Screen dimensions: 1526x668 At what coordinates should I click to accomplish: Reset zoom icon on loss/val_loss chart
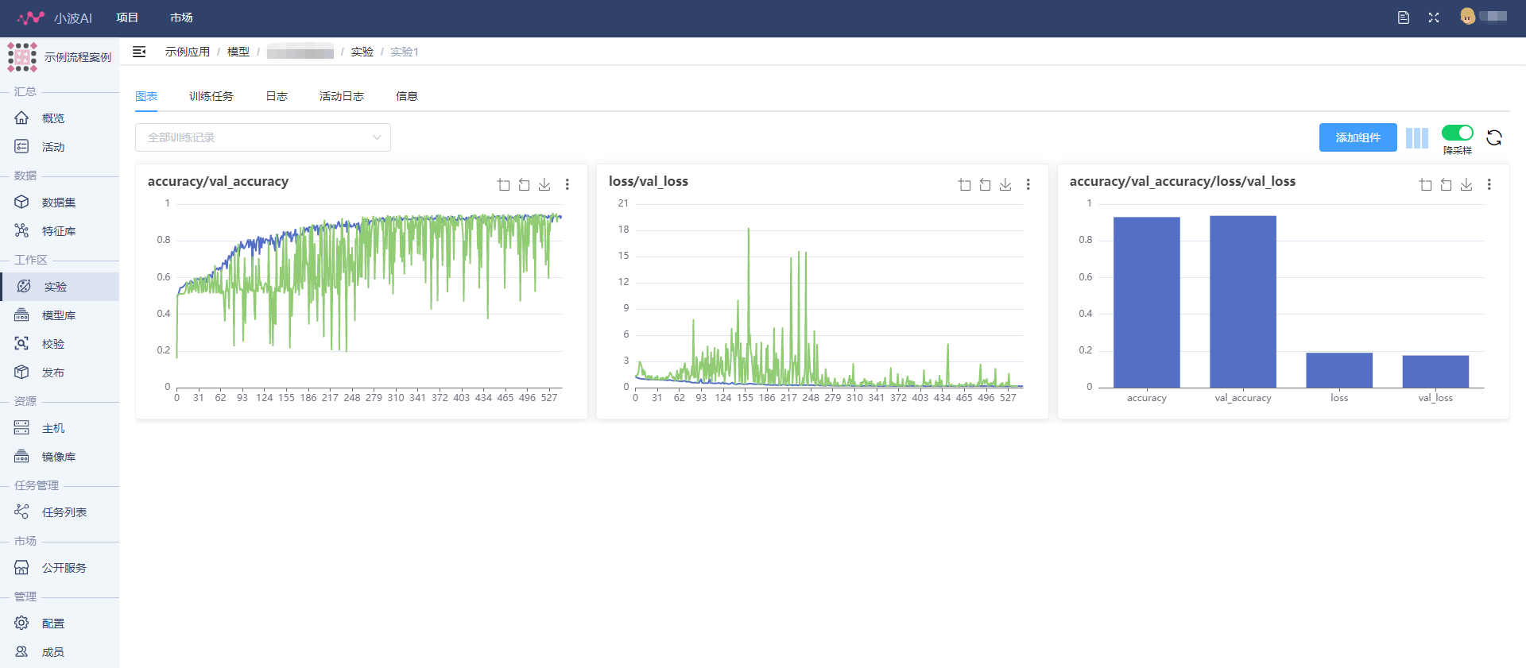coord(986,184)
